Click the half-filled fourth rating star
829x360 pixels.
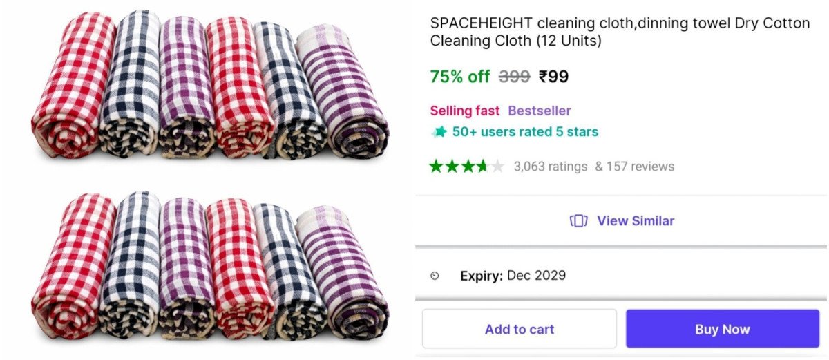[482, 167]
